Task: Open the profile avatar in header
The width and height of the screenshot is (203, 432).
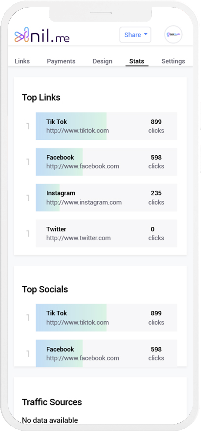Action: coord(173,34)
